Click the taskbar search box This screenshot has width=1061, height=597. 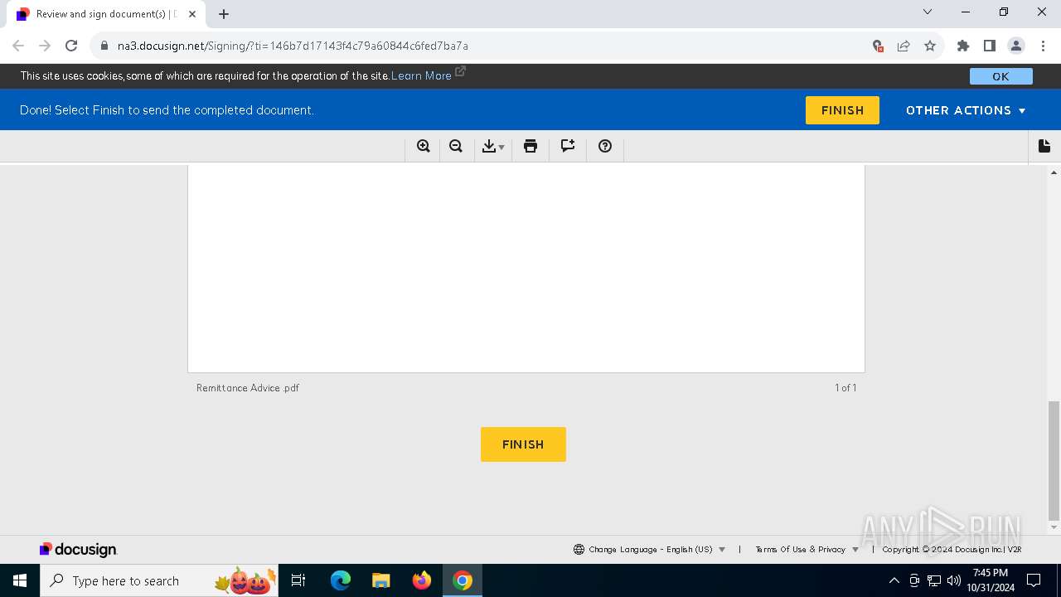[161, 580]
